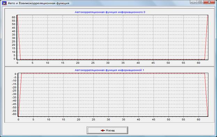This screenshot has height=137, width=217.
Task: Click y-axis label 30 on top chart
Action: [x=14, y=38]
